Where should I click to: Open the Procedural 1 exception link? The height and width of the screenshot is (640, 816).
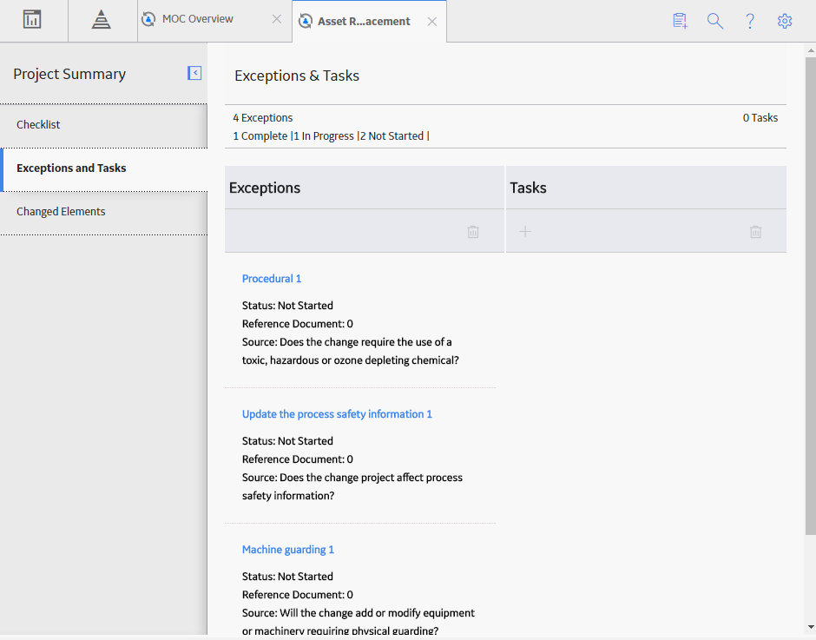pos(272,279)
